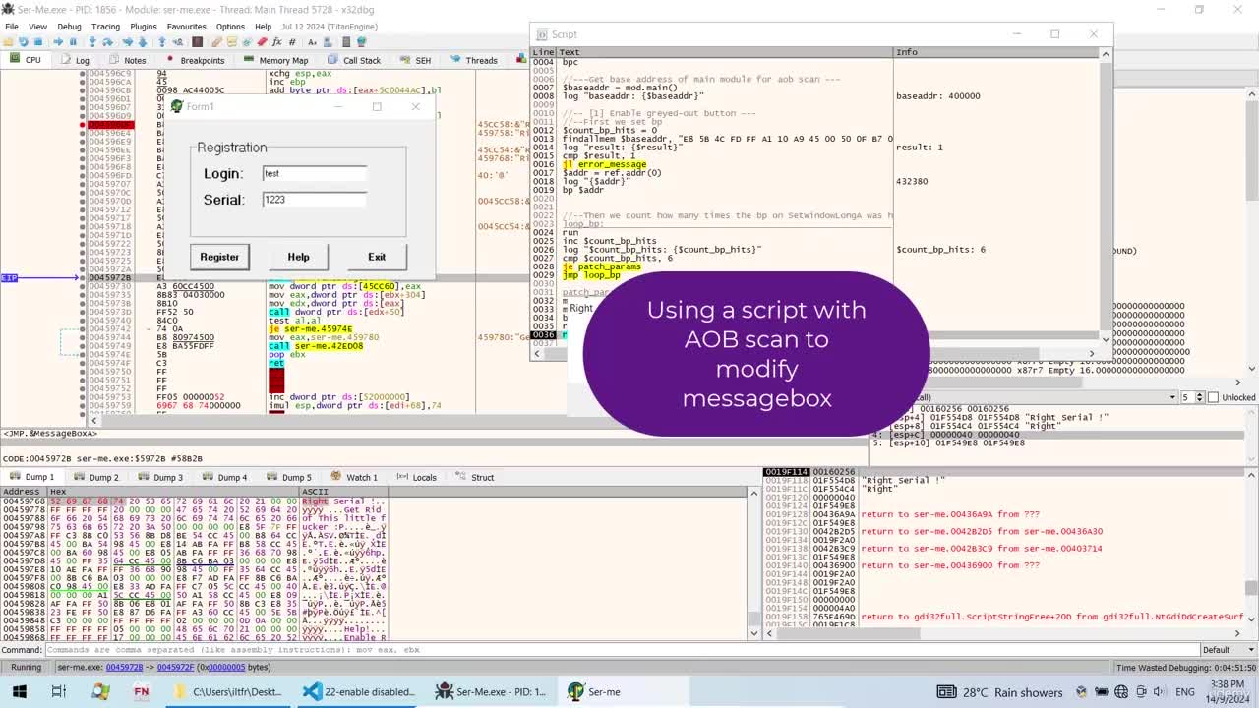Click the Open file toolbar icon
This screenshot has height=708, width=1259.
(8, 42)
